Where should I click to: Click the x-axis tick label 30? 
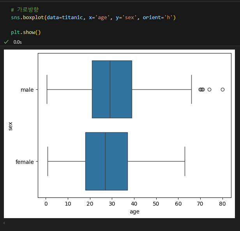[x=112, y=204]
